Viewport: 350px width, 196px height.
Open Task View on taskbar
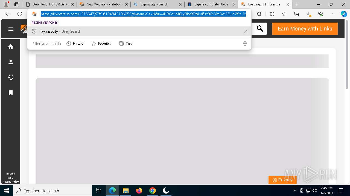coord(98,191)
